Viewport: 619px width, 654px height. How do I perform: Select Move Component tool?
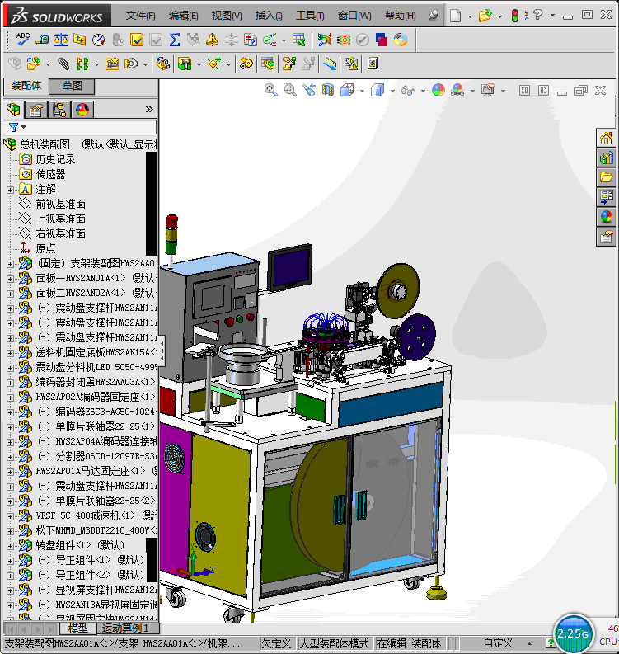click(x=132, y=64)
